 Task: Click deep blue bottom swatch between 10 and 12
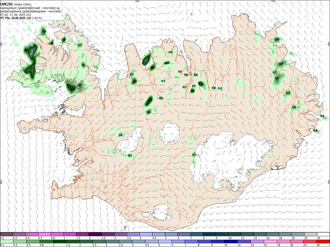click(x=231, y=242)
